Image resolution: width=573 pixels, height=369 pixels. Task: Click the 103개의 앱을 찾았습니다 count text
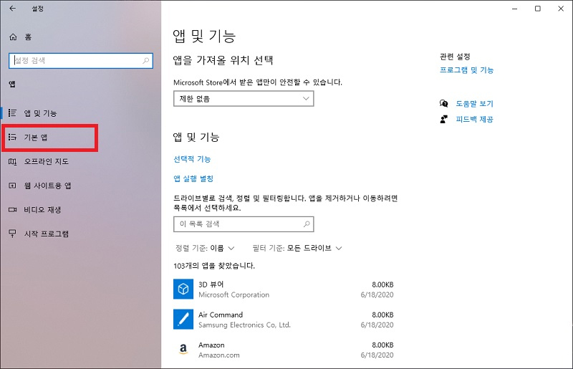214,266
